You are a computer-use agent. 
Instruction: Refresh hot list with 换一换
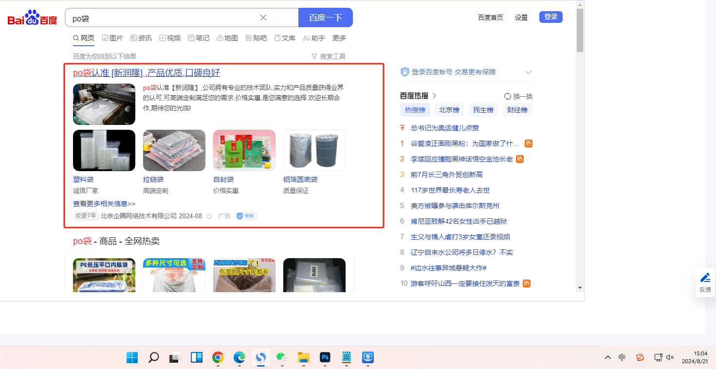(518, 96)
